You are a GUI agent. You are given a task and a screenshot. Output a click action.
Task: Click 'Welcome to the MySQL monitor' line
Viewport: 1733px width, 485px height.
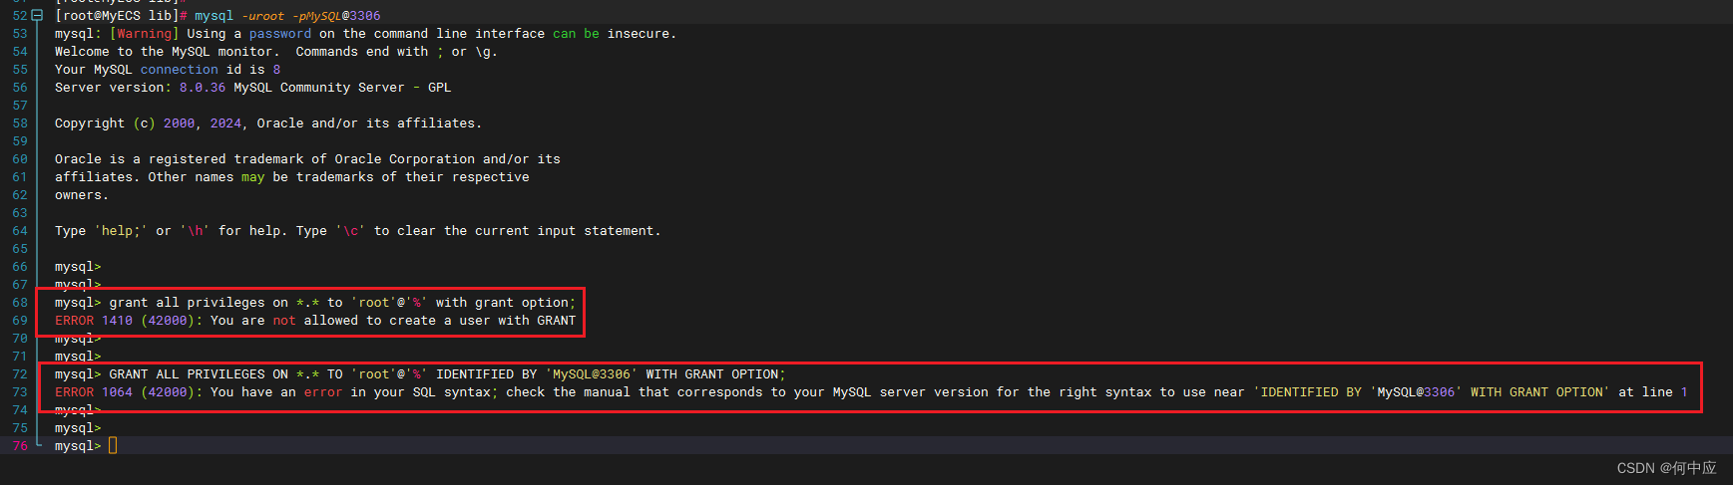(x=276, y=52)
